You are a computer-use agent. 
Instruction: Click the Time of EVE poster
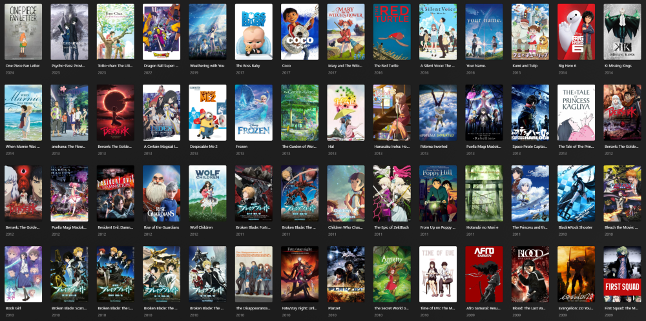[438, 274]
